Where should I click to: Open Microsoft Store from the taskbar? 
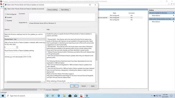(70, 96)
